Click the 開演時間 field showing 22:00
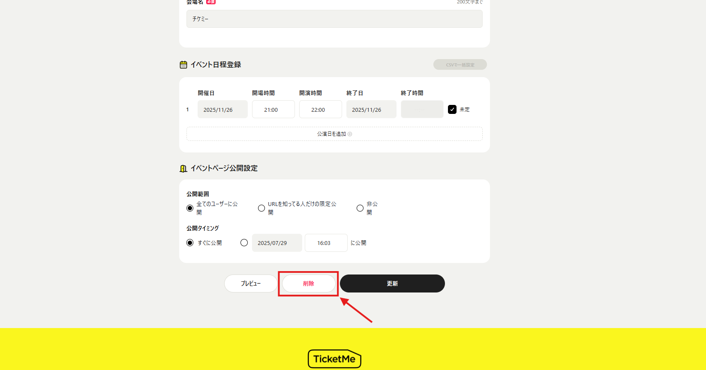The image size is (706, 370). 321,109
